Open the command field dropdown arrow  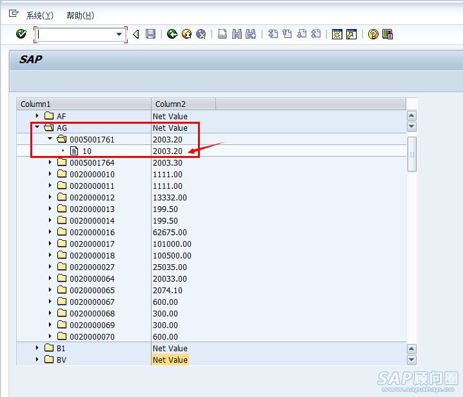tap(119, 34)
